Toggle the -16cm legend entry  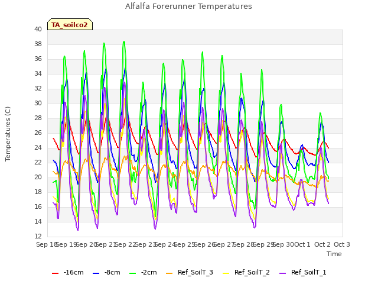(x=68, y=272)
